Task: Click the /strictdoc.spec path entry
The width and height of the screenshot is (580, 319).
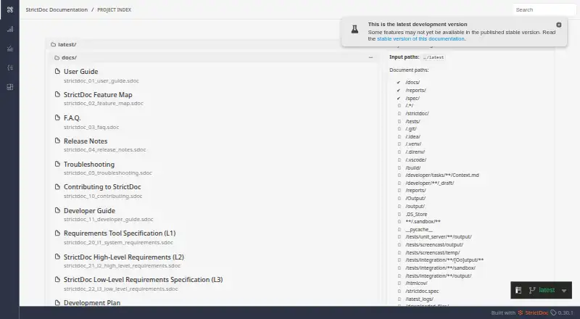Action: [422, 291]
